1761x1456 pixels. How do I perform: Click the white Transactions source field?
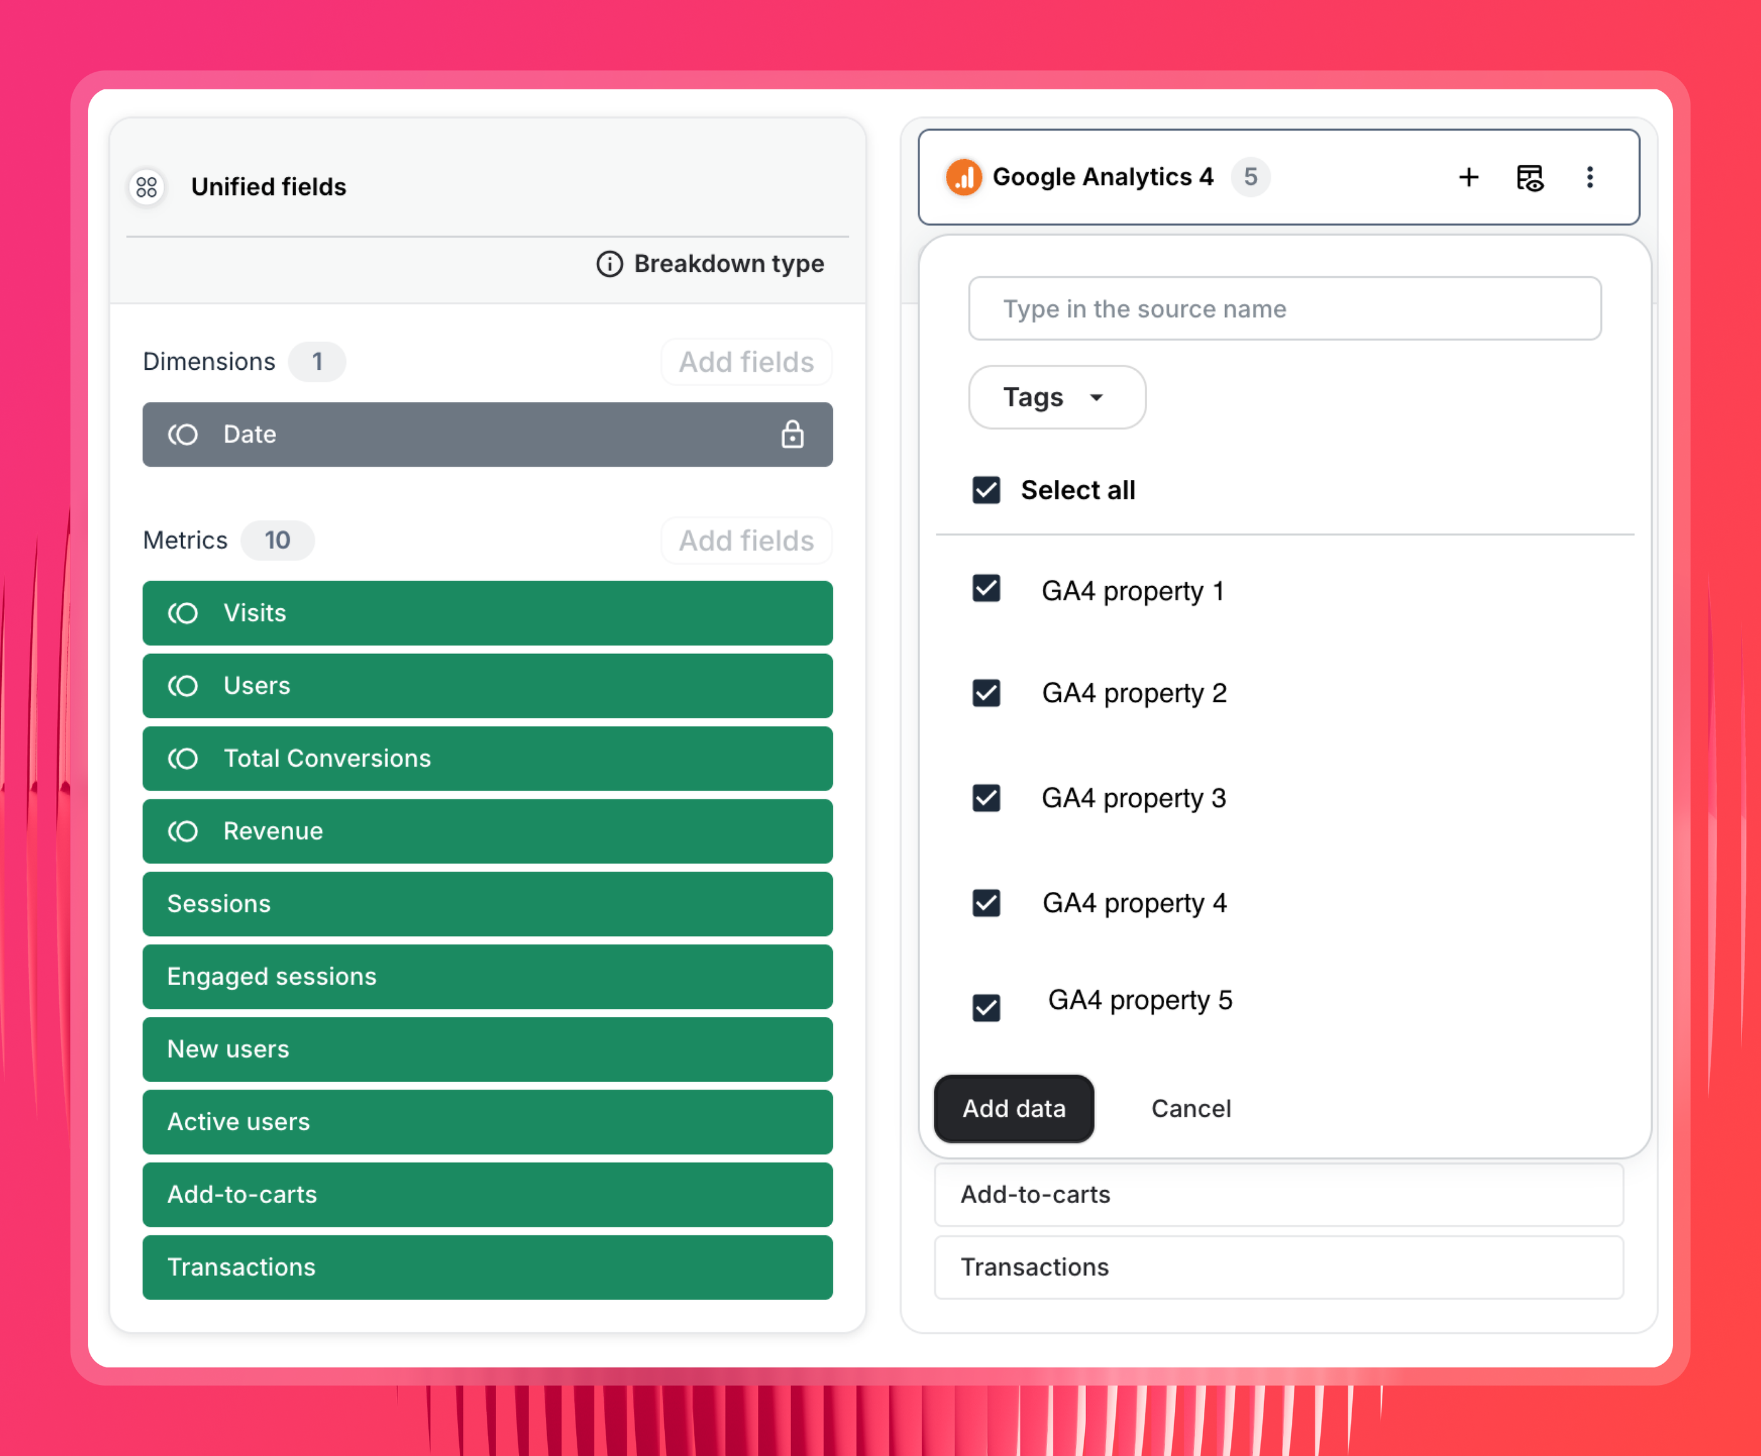(1279, 1267)
